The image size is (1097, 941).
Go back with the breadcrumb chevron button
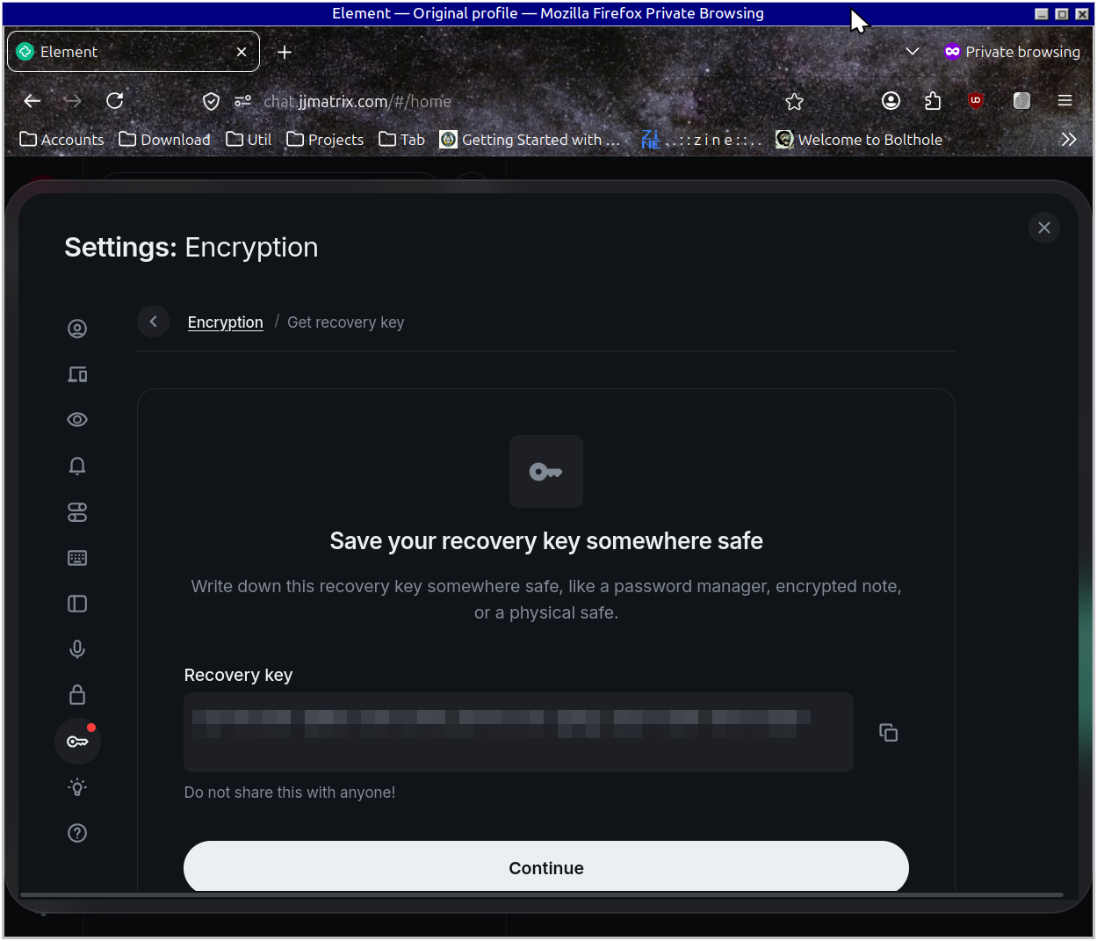[154, 322]
